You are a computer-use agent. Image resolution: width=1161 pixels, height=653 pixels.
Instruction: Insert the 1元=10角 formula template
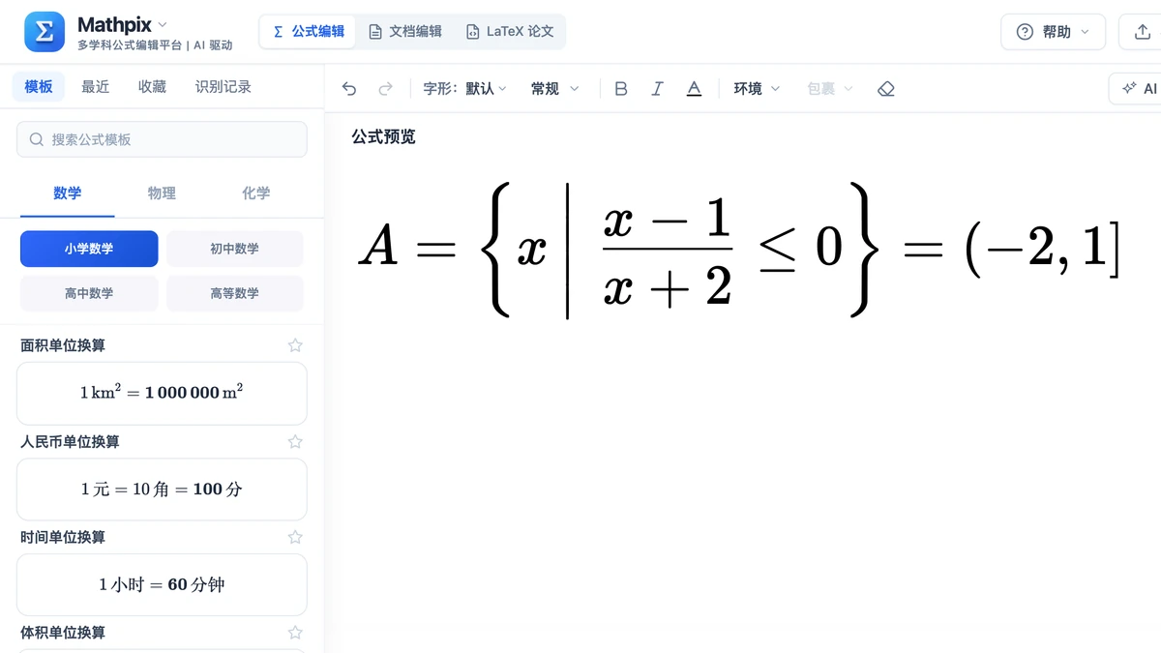click(x=162, y=489)
